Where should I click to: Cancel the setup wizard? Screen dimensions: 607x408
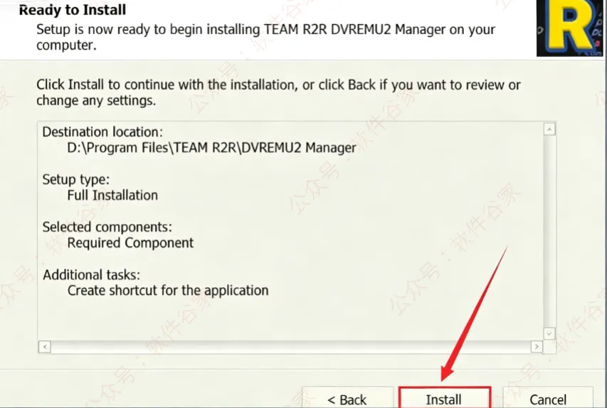pos(548,397)
